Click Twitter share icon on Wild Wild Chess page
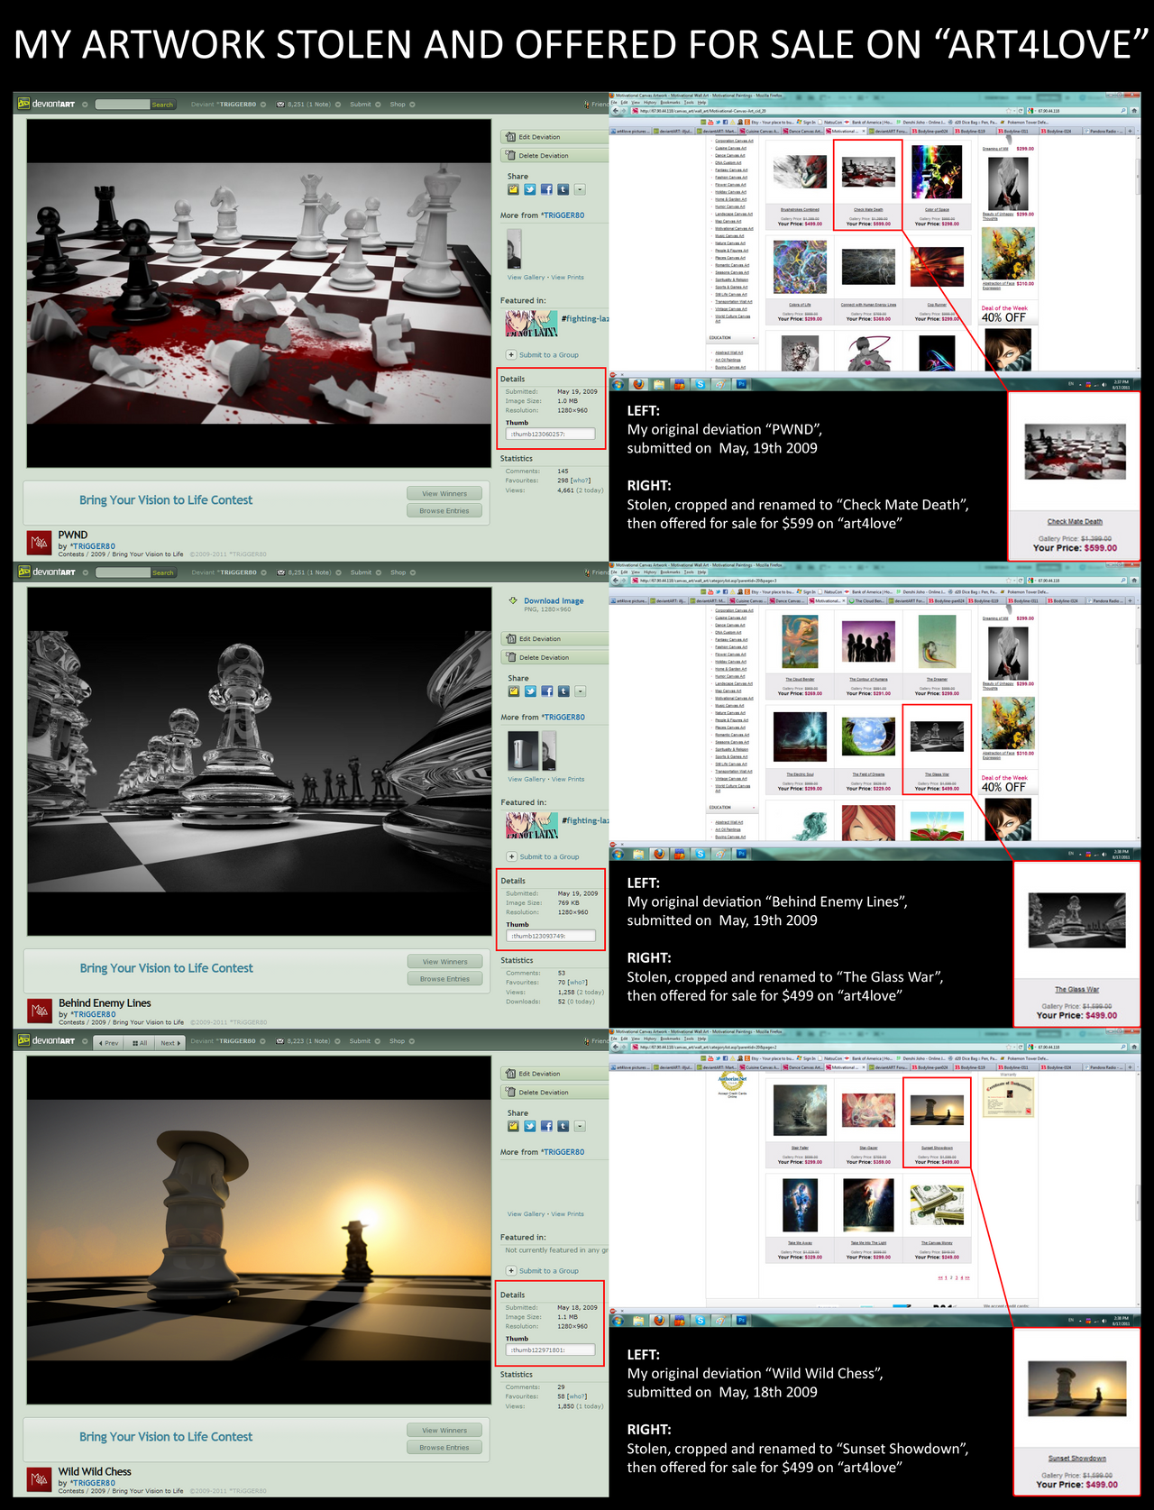1154x1510 pixels. point(530,1126)
